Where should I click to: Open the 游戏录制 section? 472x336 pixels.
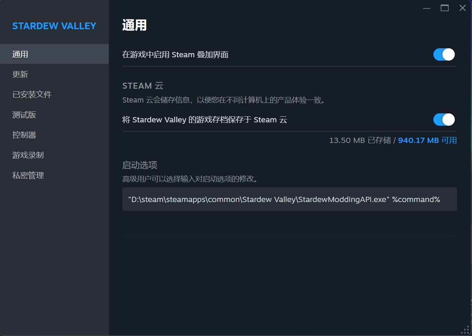pos(54,155)
